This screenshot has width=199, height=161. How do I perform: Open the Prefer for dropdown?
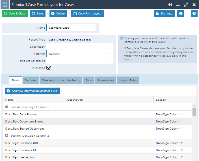pos(79,54)
